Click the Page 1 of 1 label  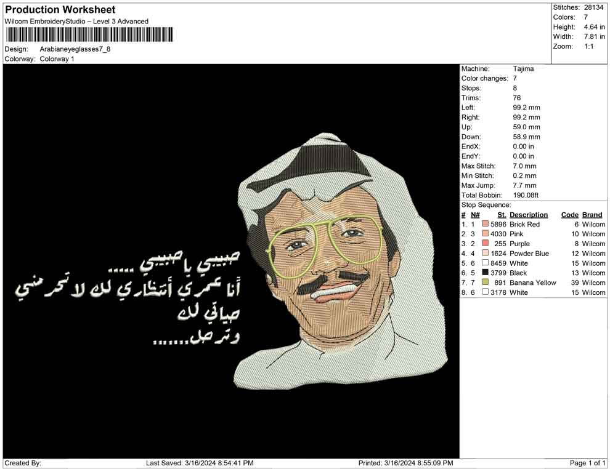point(587,463)
